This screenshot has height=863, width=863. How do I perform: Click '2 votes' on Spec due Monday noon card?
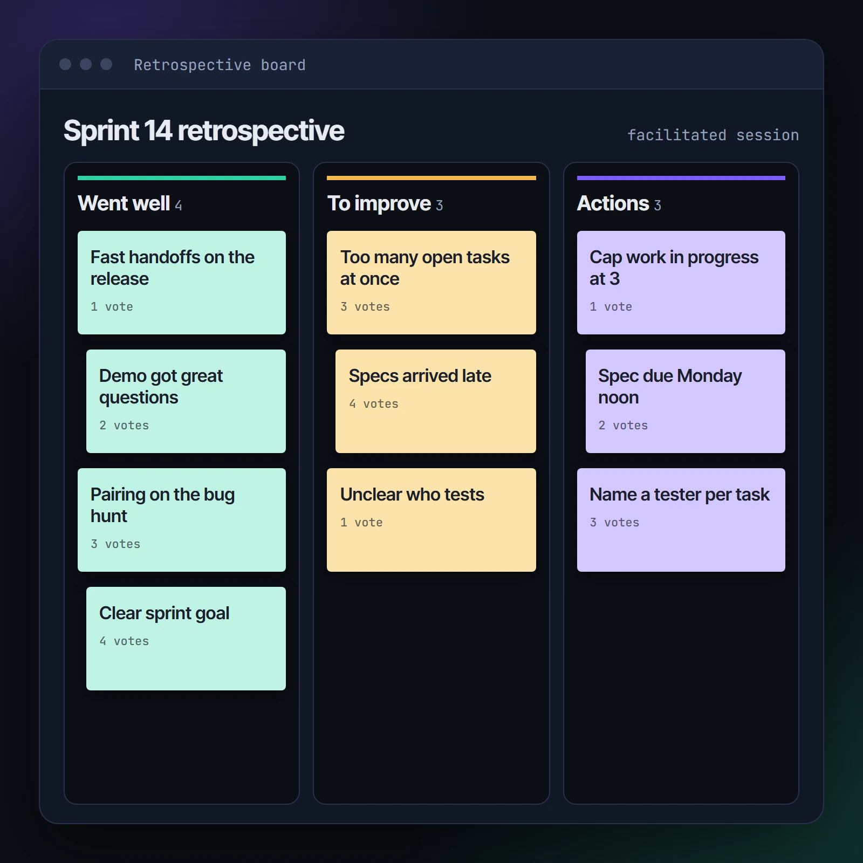tap(623, 425)
